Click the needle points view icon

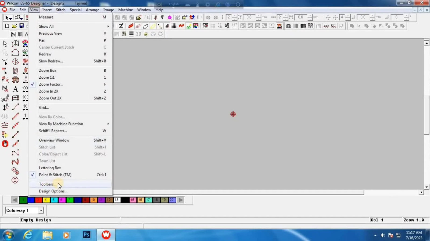(167, 26)
